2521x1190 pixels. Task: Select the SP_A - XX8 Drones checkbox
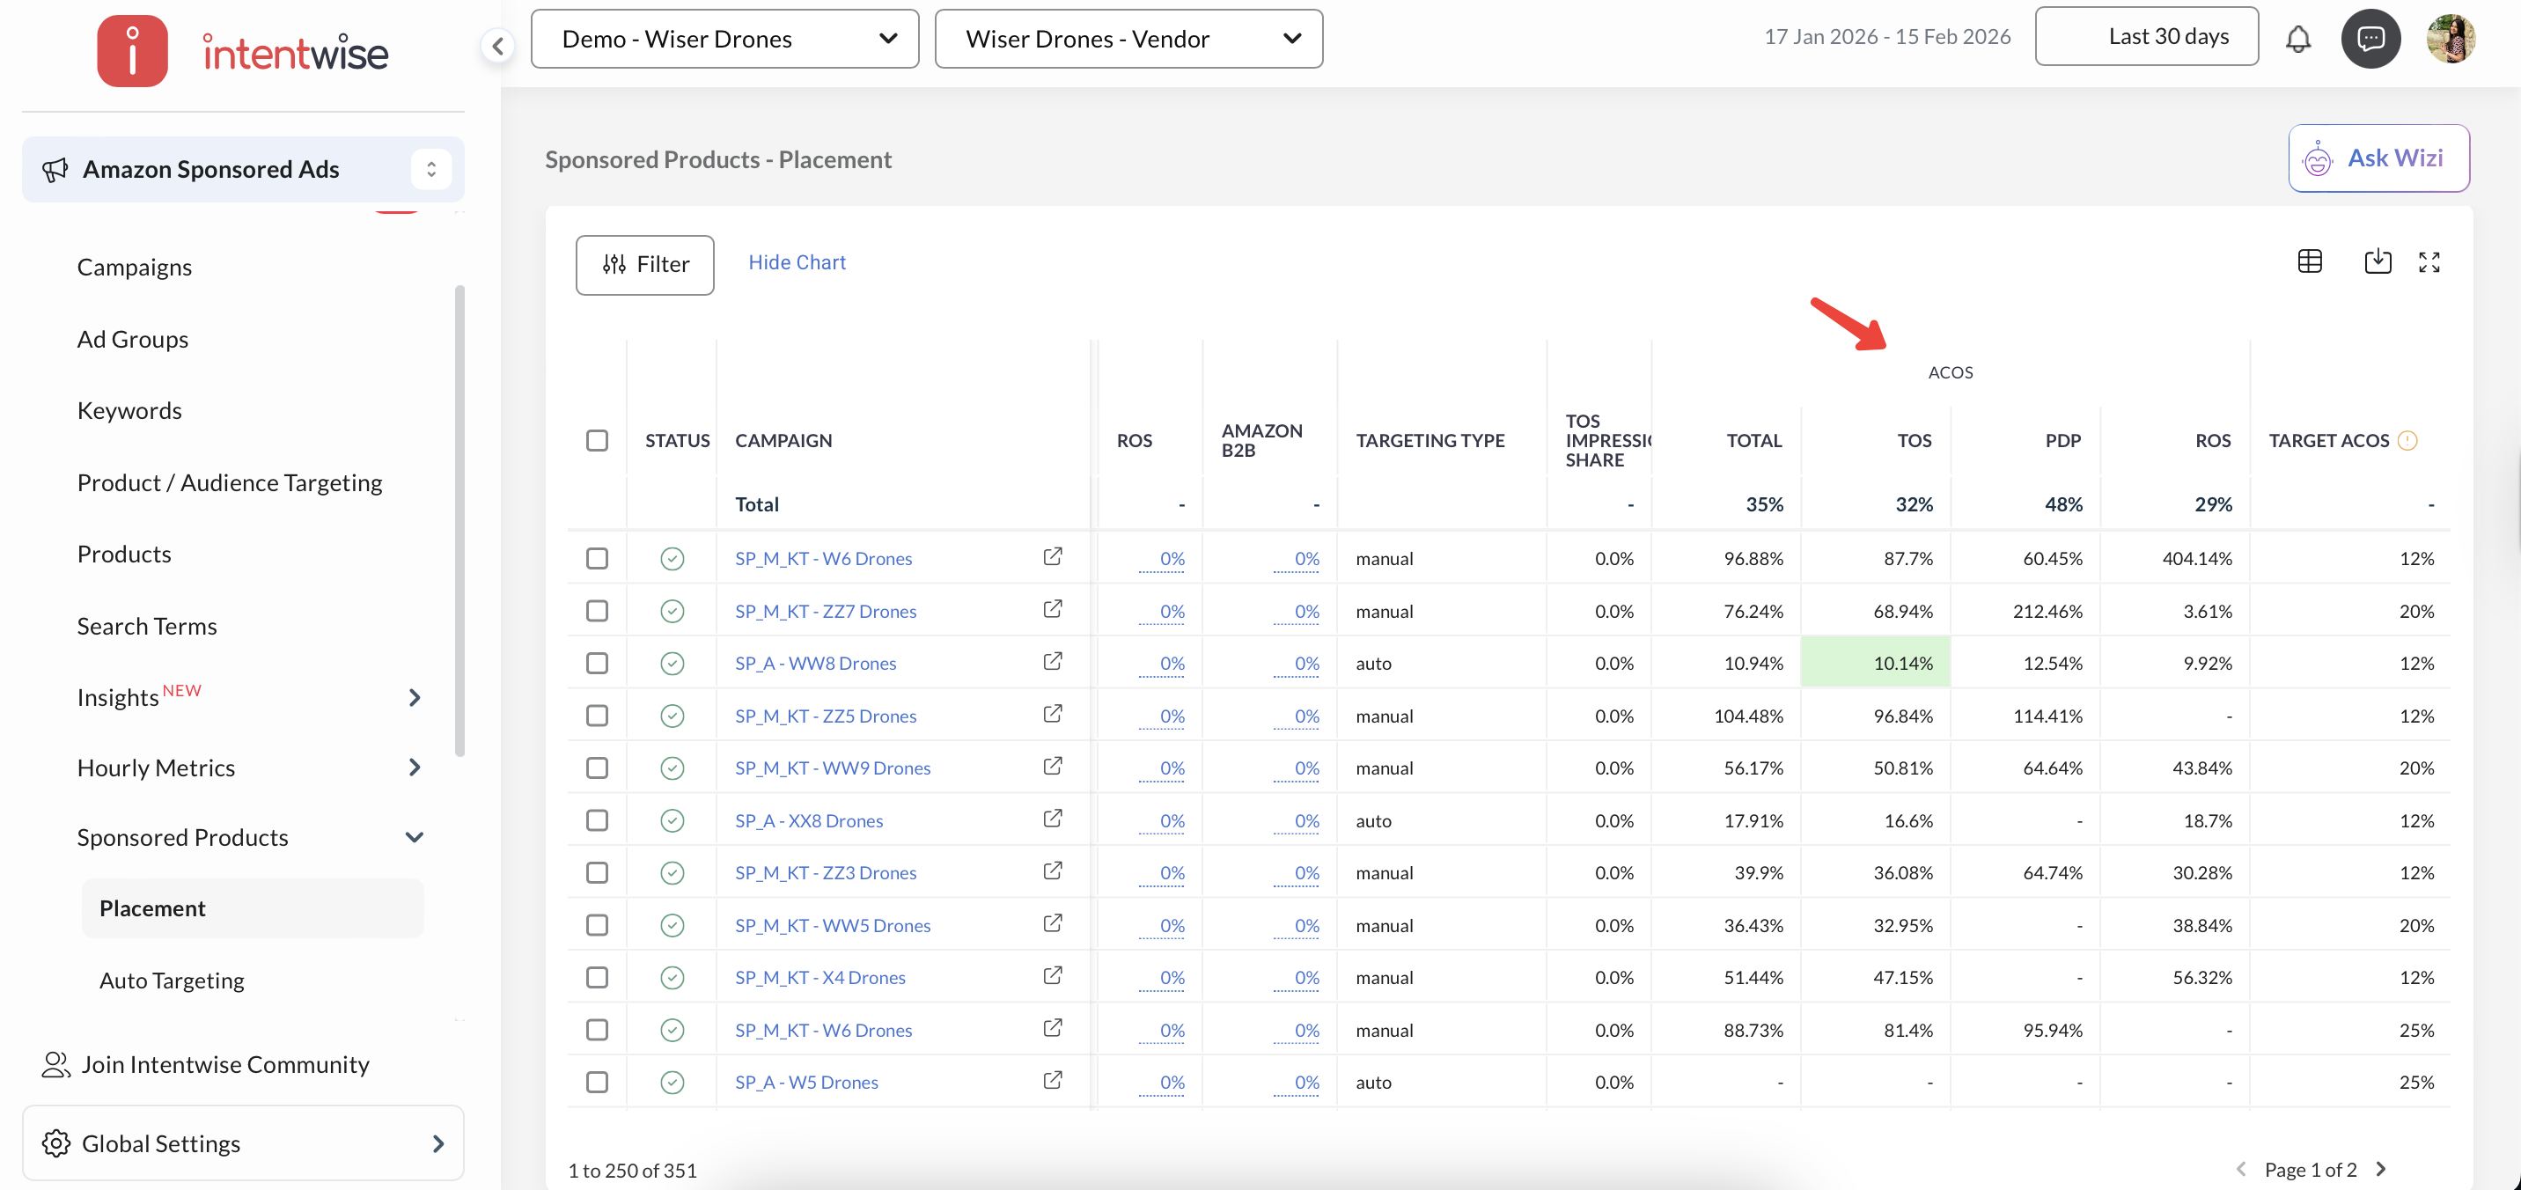(x=597, y=820)
